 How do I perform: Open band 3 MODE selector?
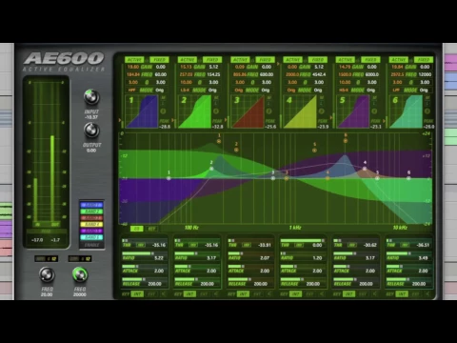point(239,91)
